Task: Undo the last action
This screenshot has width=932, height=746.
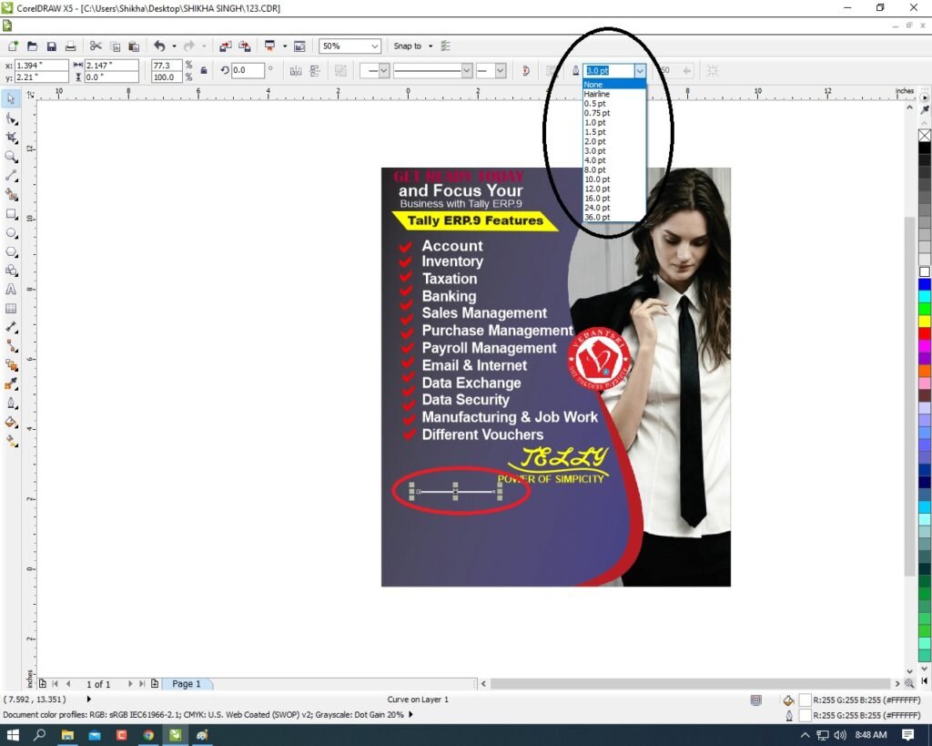Action: [159, 46]
